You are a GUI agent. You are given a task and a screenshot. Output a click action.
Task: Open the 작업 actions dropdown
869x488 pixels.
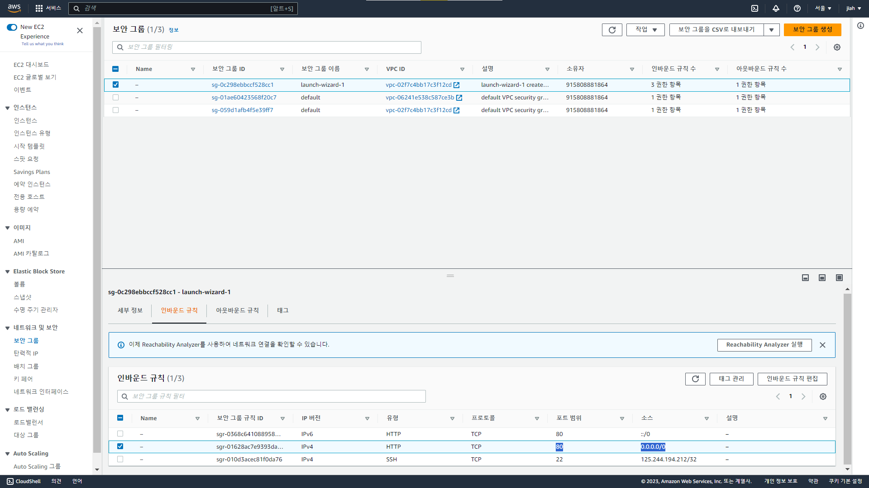[x=645, y=30]
